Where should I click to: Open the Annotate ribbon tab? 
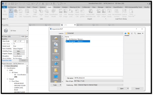(x=57, y=7)
